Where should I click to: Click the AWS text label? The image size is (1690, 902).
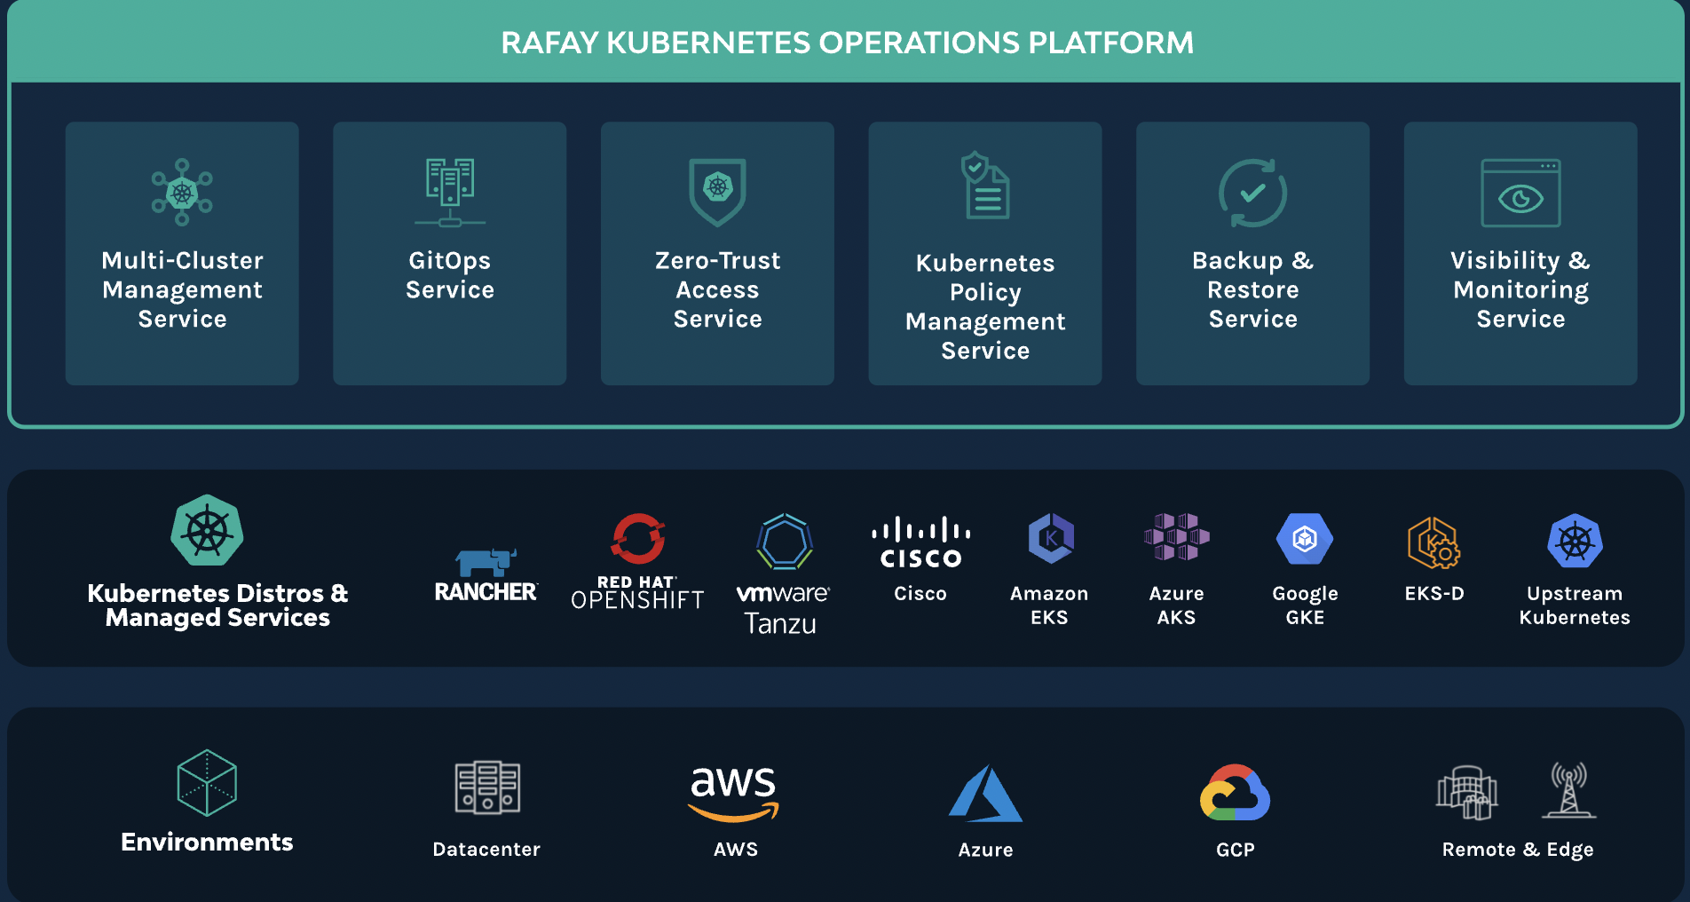[x=736, y=850]
